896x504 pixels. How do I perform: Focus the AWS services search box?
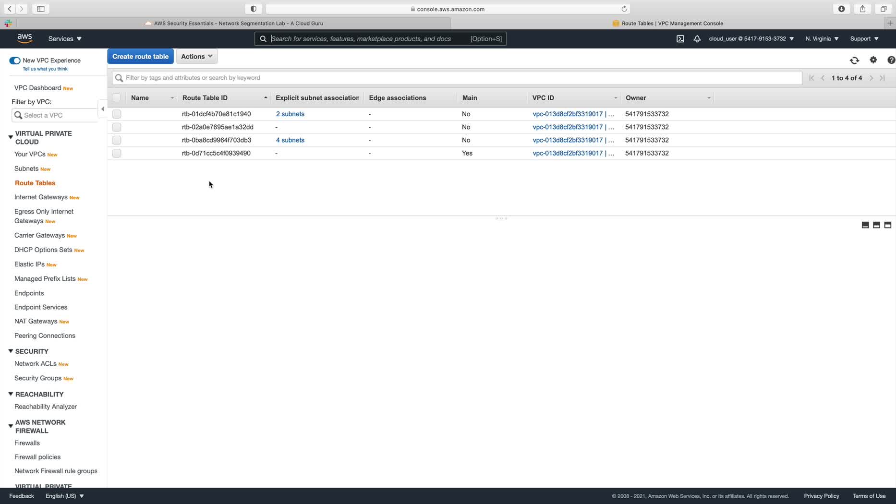point(380,39)
